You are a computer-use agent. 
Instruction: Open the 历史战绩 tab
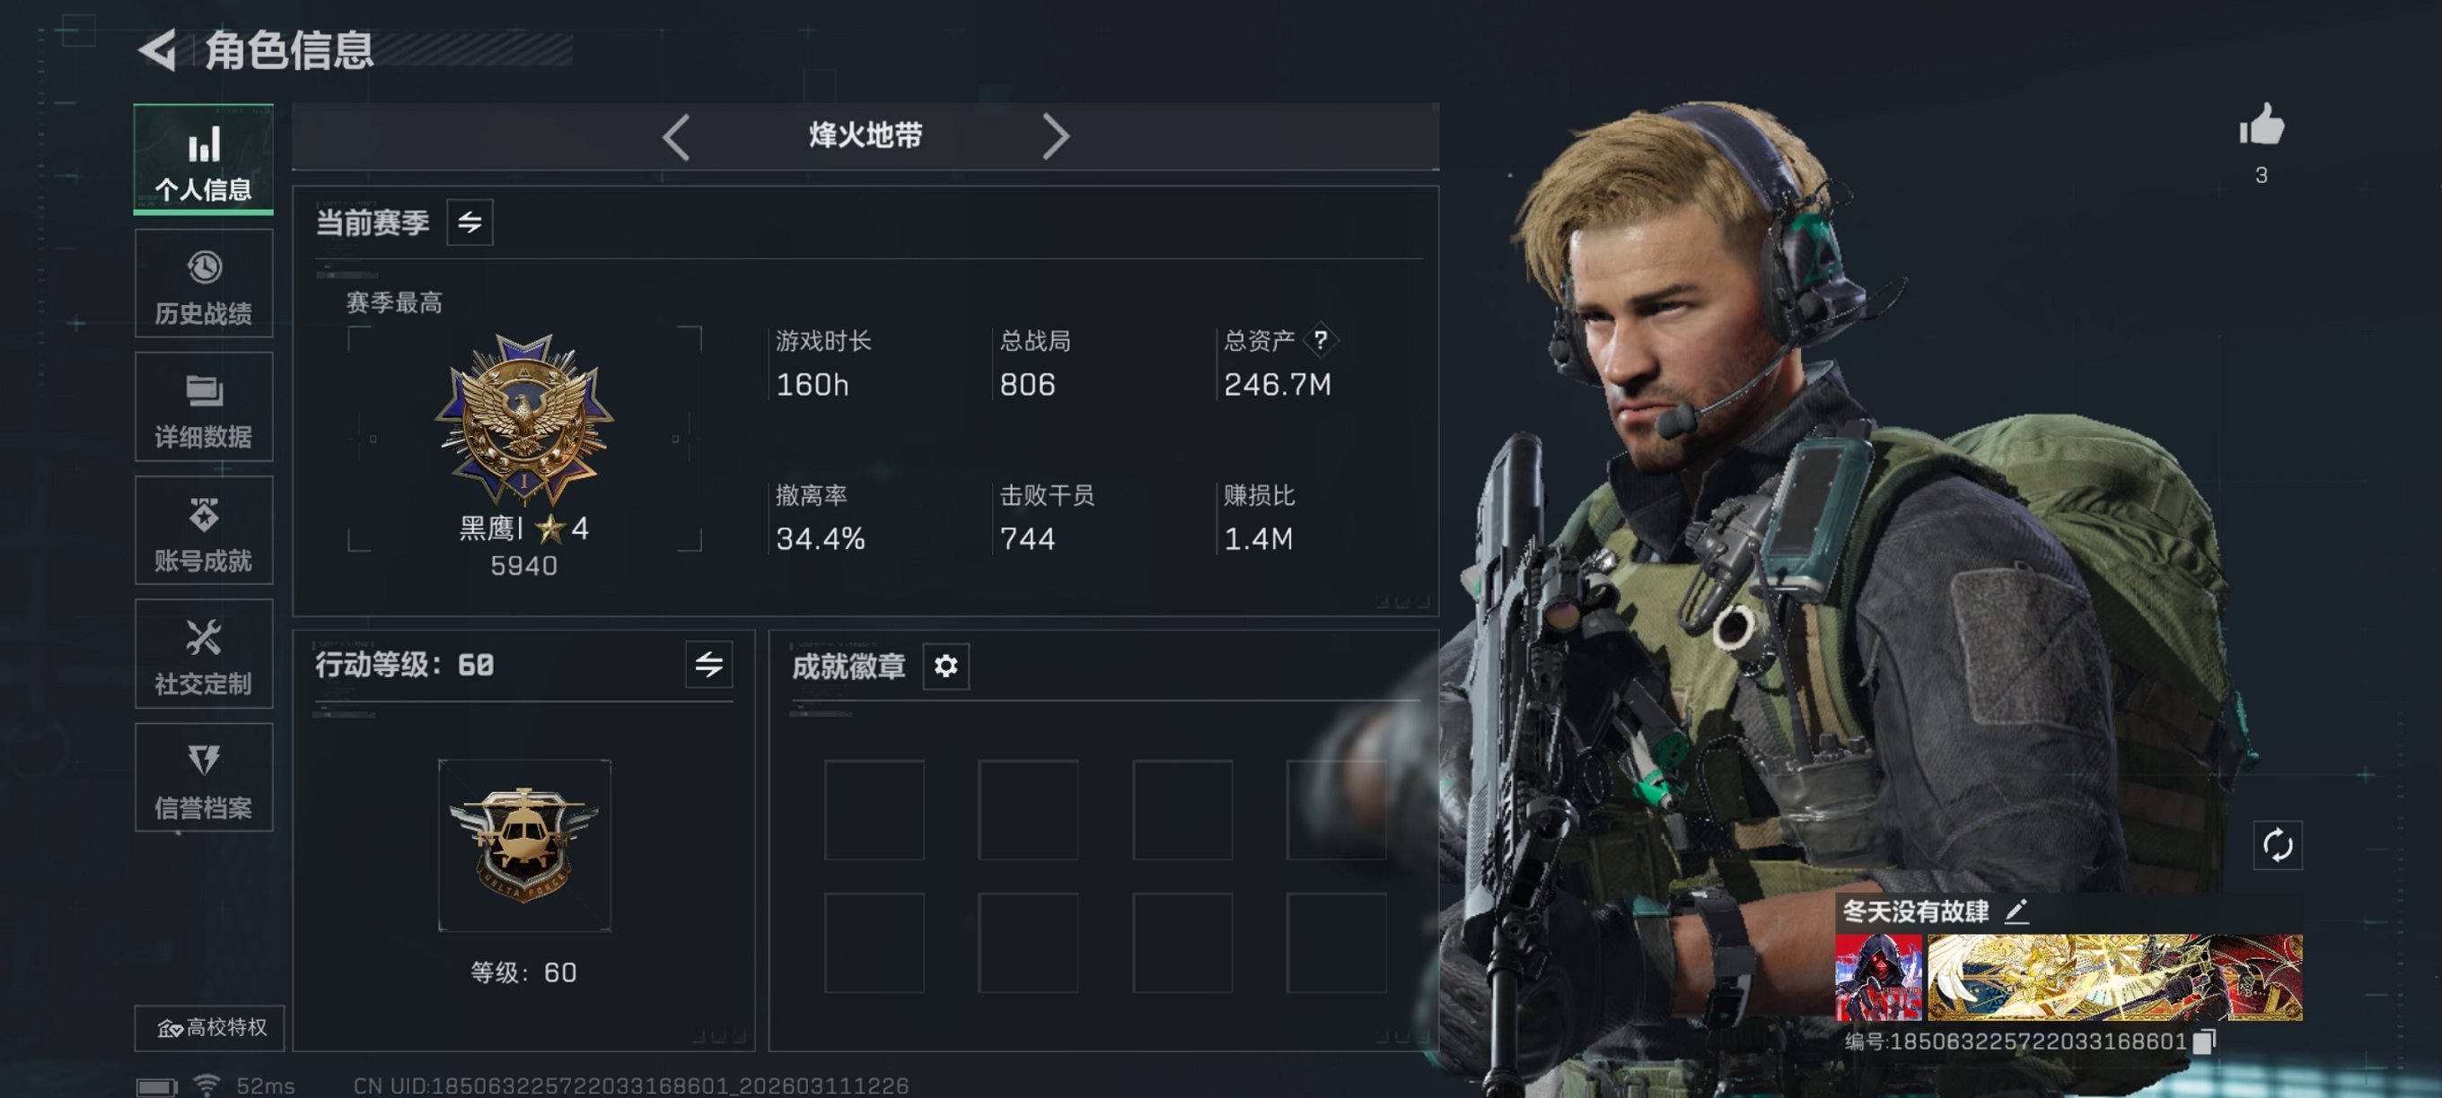204,283
